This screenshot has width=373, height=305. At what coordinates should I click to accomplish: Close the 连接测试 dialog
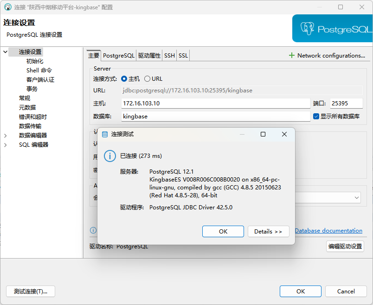[284, 134]
